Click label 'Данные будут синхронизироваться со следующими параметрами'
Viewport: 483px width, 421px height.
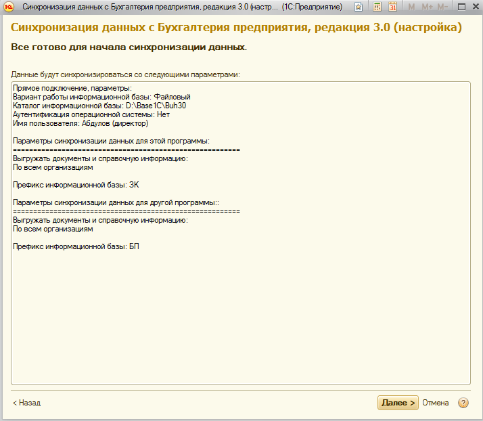pos(125,74)
